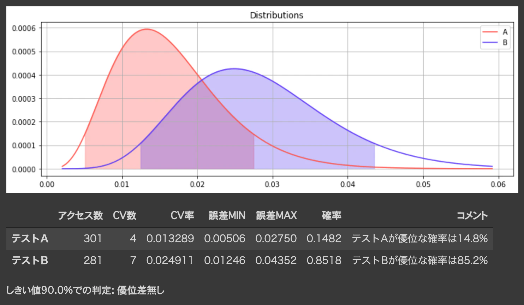
Task: Click the 0.02750 error maximum value
Action: click(276, 239)
